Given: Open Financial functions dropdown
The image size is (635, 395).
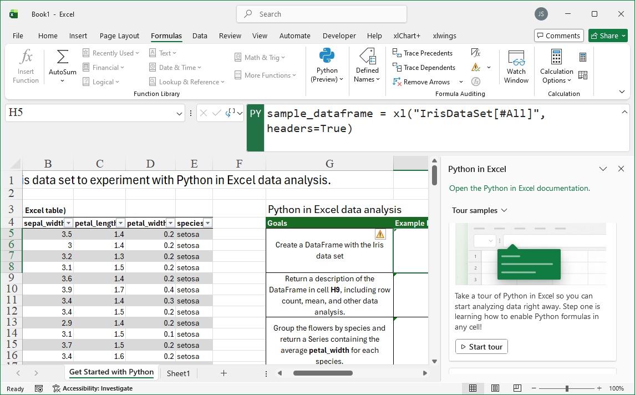Looking at the screenshot, I should [103, 68].
